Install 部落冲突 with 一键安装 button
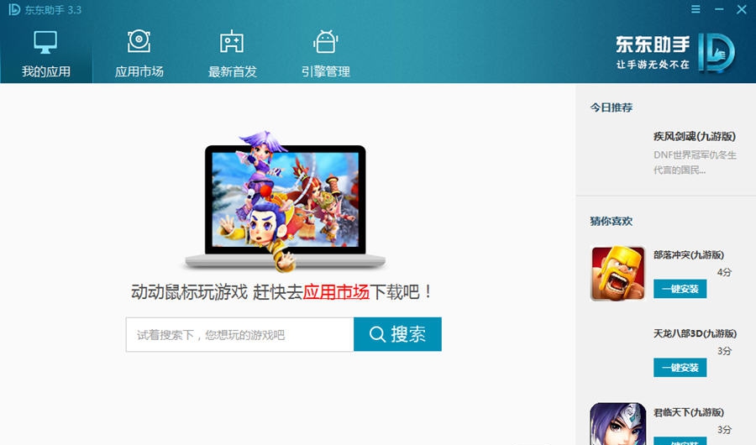 click(x=680, y=289)
